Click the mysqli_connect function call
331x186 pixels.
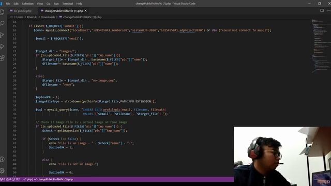click(57, 30)
